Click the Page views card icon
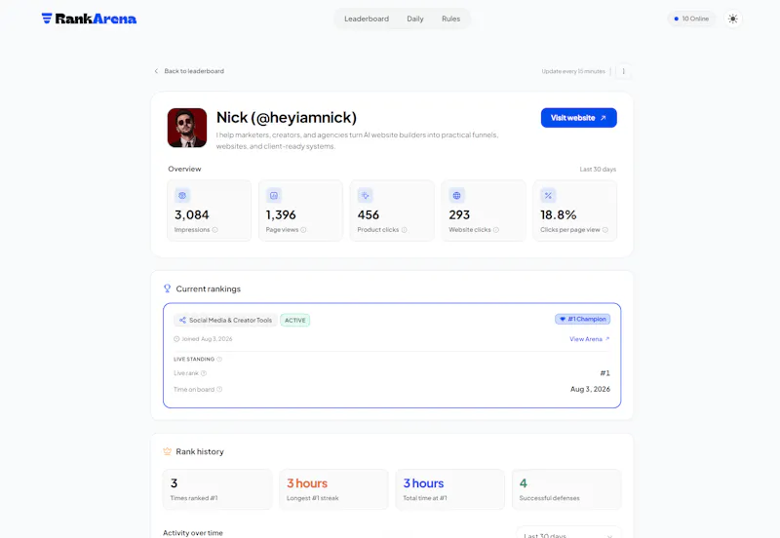This screenshot has height=538, width=780. (x=274, y=195)
